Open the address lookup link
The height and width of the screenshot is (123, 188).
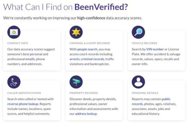pyautogui.click(x=86, y=114)
